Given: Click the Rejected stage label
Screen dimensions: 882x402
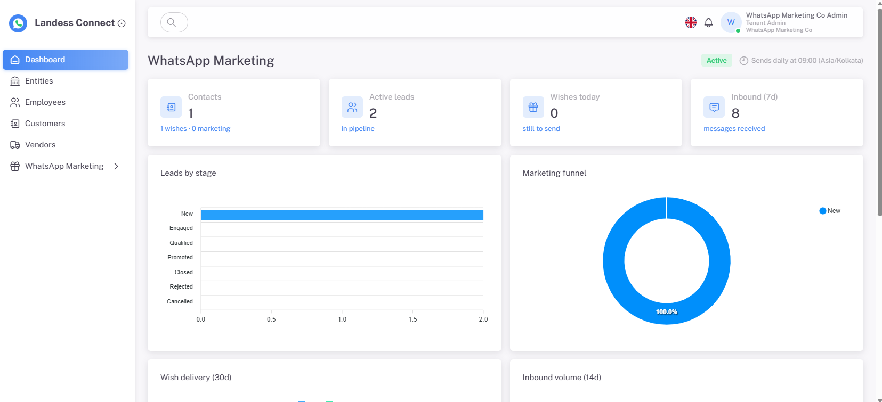Looking at the screenshot, I should click(x=181, y=286).
